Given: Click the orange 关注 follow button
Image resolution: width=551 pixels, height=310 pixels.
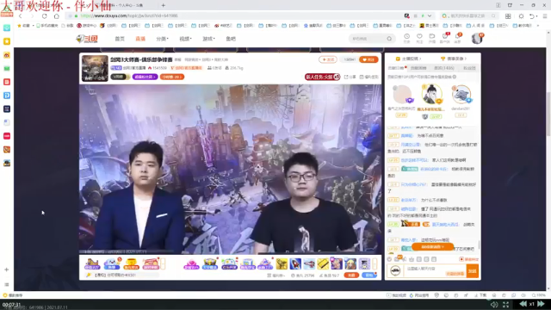Looking at the screenshot, I should pos(368,59).
